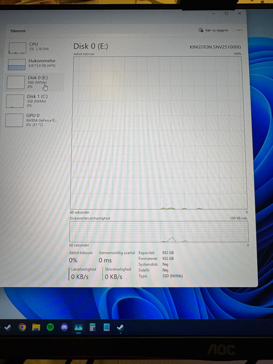Click the '932 GB' value beside Formateret
The width and height of the screenshot is (273, 364).
pyautogui.click(x=168, y=258)
